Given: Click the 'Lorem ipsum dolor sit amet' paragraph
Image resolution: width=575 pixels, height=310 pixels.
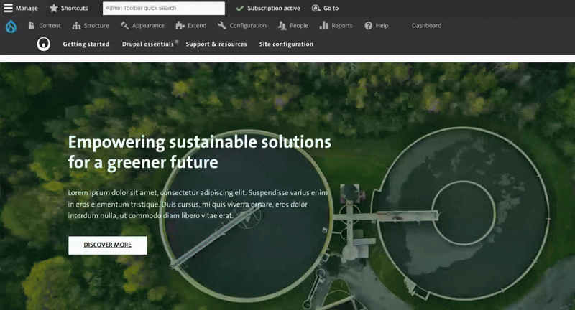Looking at the screenshot, I should point(198,204).
